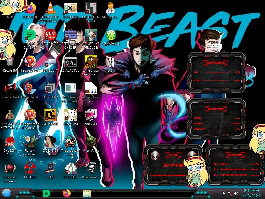Launch VirusWire.exe from the desktop
Screen dimensions: 265x199
tap(111, 37)
